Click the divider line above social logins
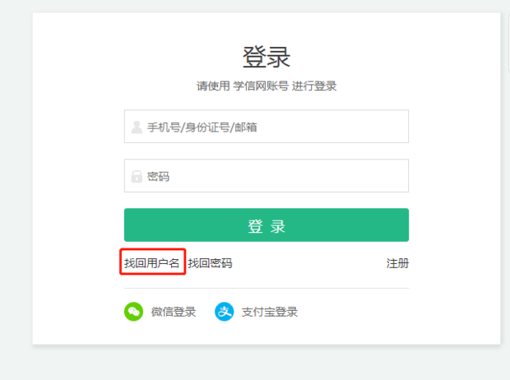510x380 pixels. [x=267, y=288]
